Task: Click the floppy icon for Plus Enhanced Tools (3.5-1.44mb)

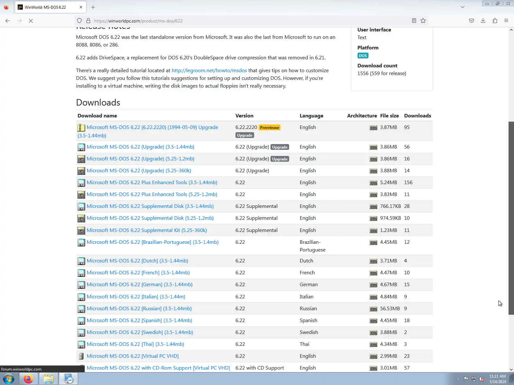Action: [81, 183]
